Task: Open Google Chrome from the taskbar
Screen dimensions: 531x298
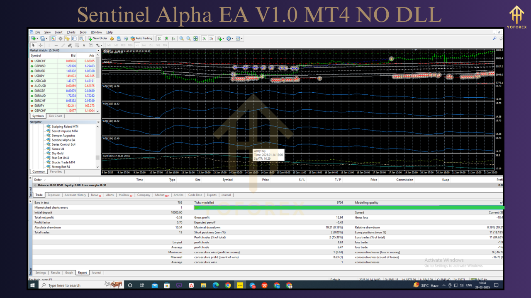Action: coord(228,285)
